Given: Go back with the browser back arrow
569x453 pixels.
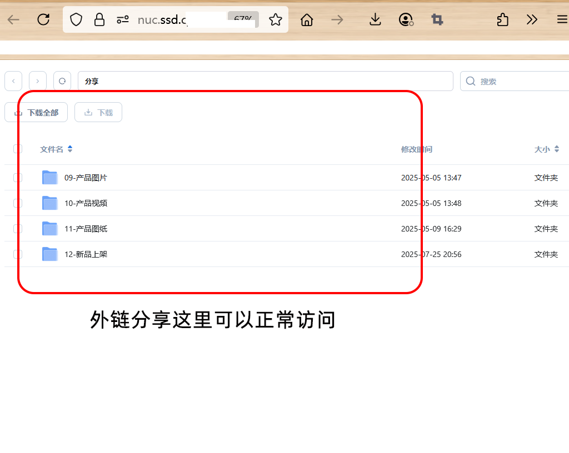Looking at the screenshot, I should pos(13,19).
